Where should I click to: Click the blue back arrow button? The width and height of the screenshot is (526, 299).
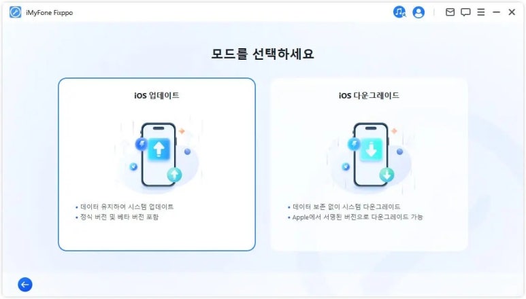point(25,285)
